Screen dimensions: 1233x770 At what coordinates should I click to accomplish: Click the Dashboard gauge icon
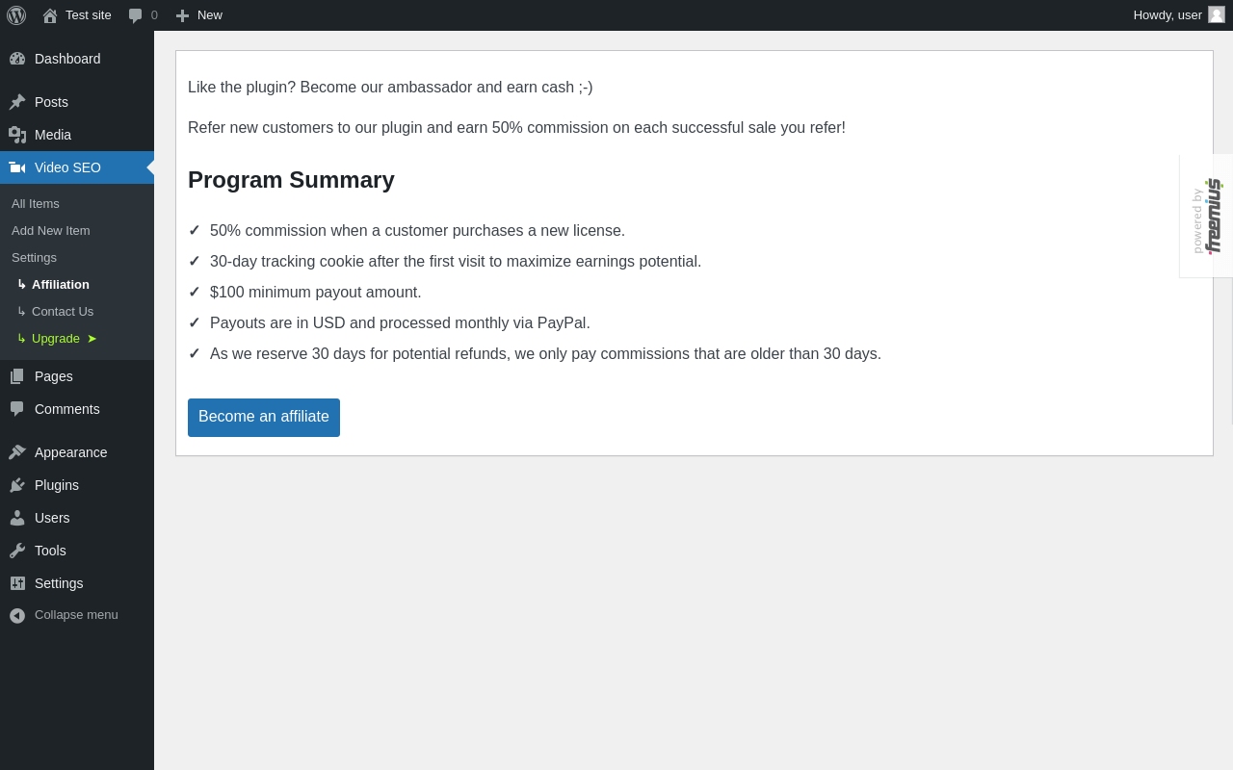17,59
